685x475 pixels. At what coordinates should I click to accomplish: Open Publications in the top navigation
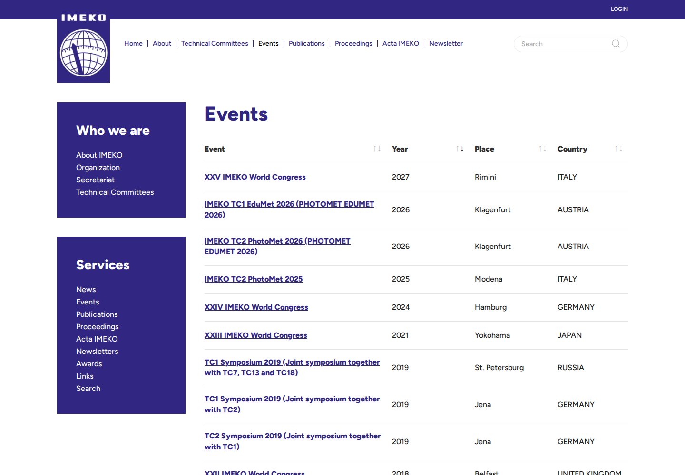pyautogui.click(x=307, y=43)
